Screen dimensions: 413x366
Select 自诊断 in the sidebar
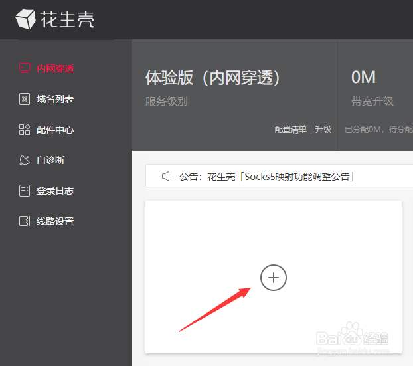[x=50, y=160]
